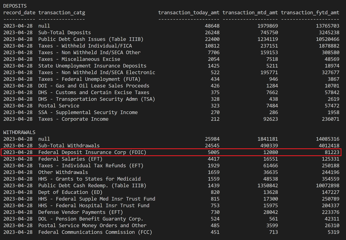The height and width of the screenshot is (240, 346).
Task: Click State Unemployment Insurance Deposits label
Action: (92, 66)
